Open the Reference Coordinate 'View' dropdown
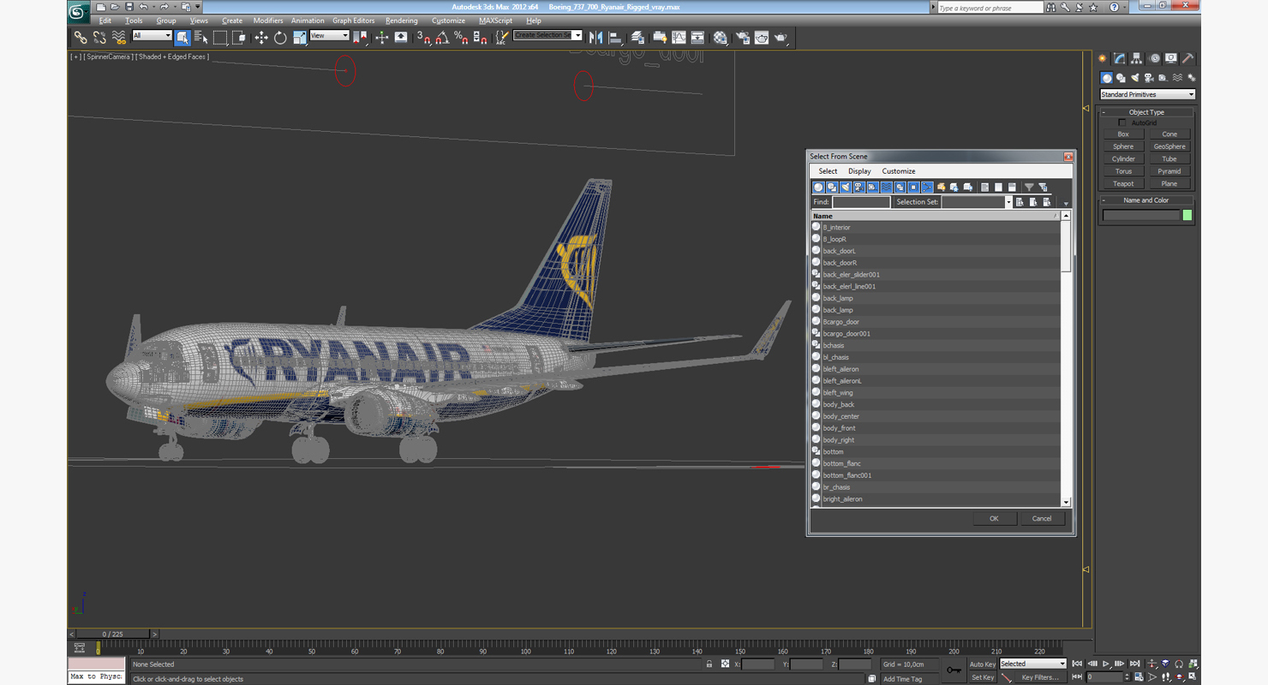 click(329, 36)
